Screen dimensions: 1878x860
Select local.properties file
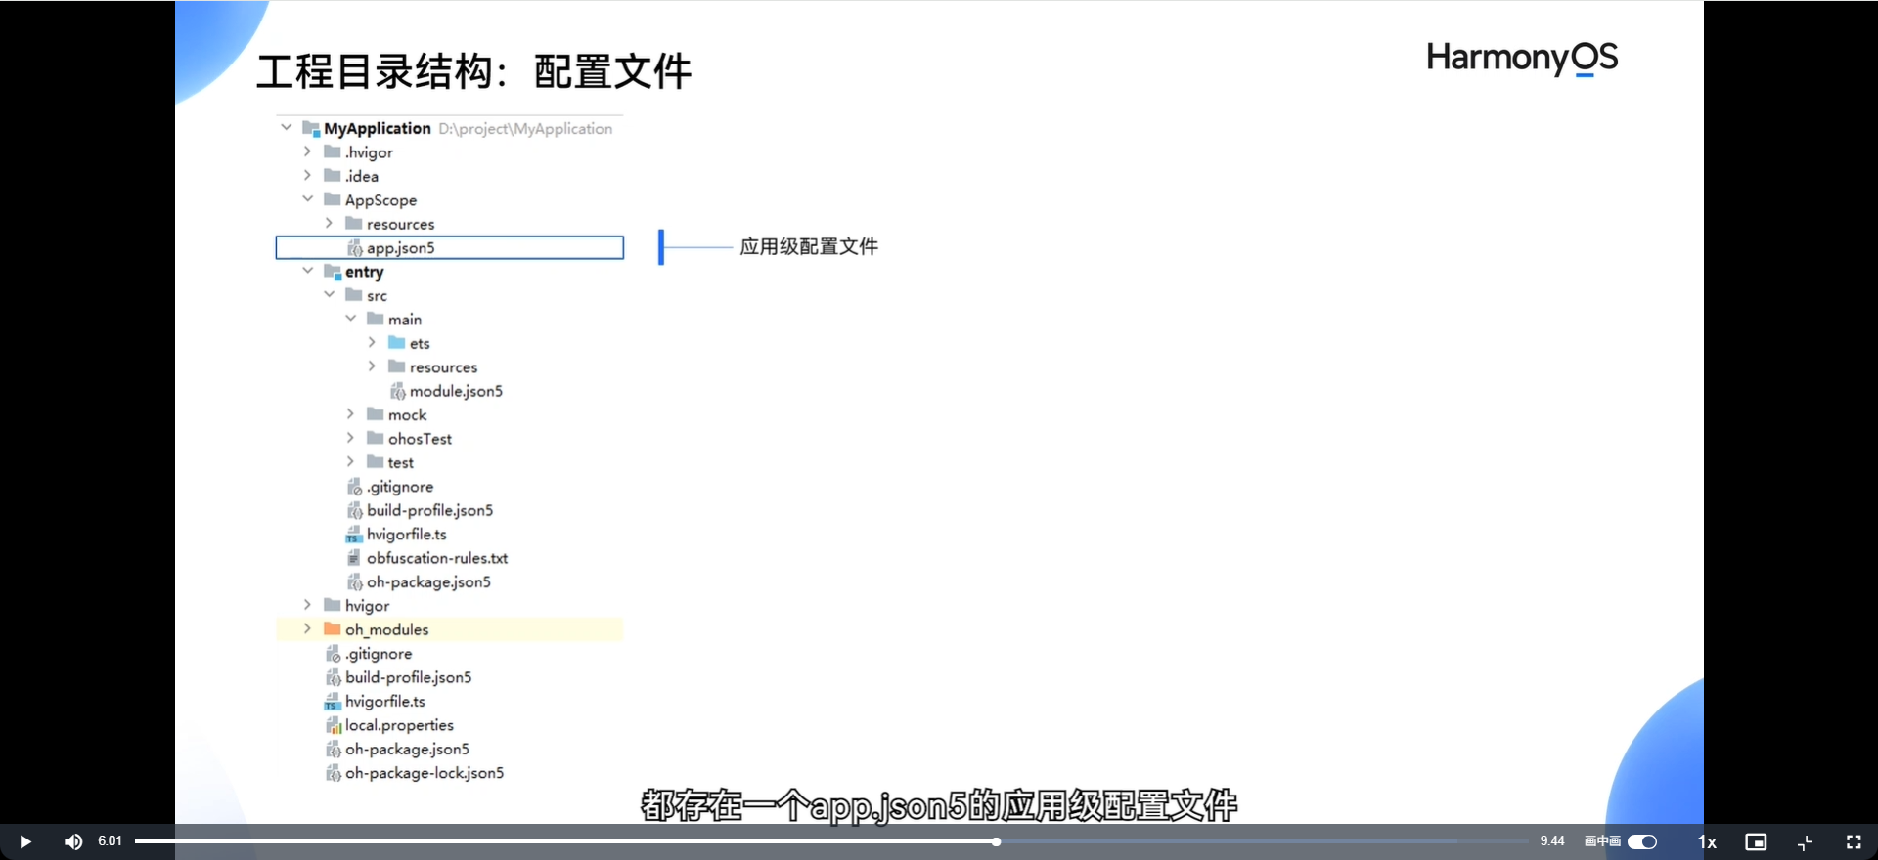point(399,725)
